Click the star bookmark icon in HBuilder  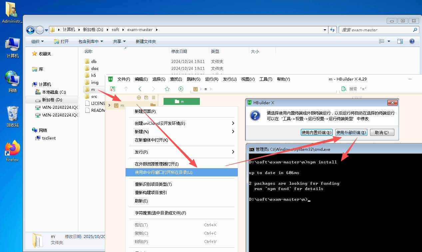point(167,89)
